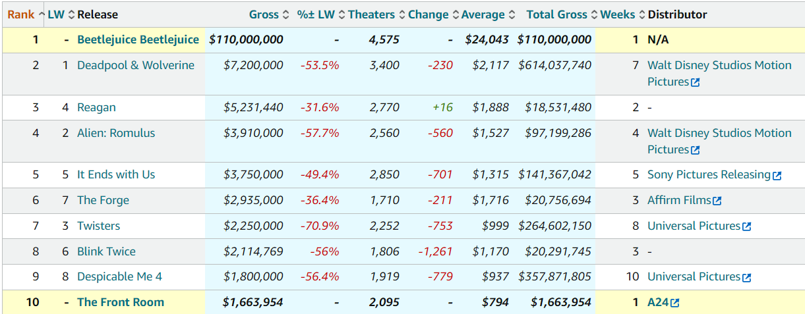This screenshot has width=805, height=314.
Task: Sort by Average column header
Action: click(483, 14)
